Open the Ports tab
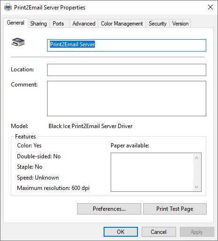Image resolution: width=218 pixels, height=241 pixels. pos(58,24)
